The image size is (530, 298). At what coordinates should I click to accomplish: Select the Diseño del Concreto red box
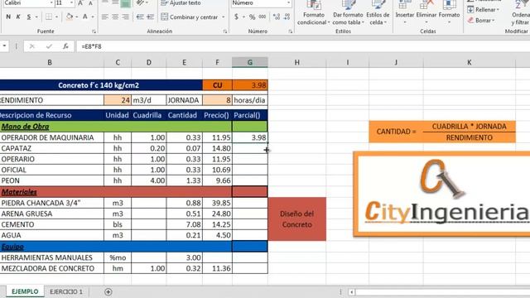(x=297, y=219)
